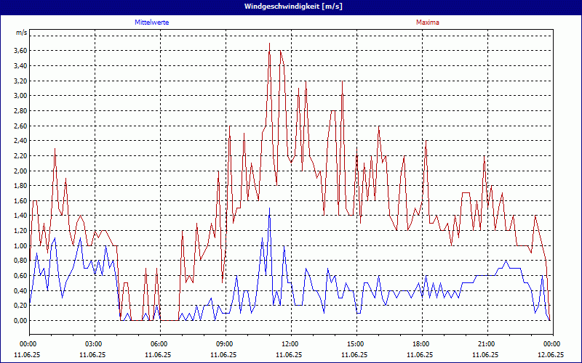Click the 1,00 y-axis value label
This screenshot has height=363, width=582.
click(20, 245)
